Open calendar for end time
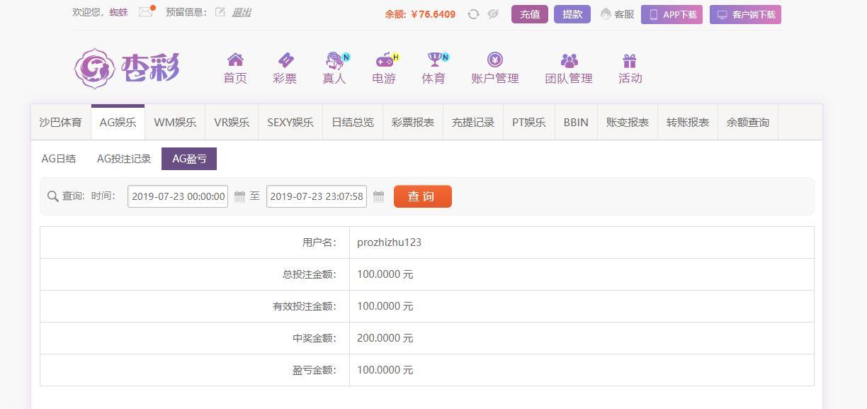This screenshot has height=409, width=867. (x=378, y=196)
